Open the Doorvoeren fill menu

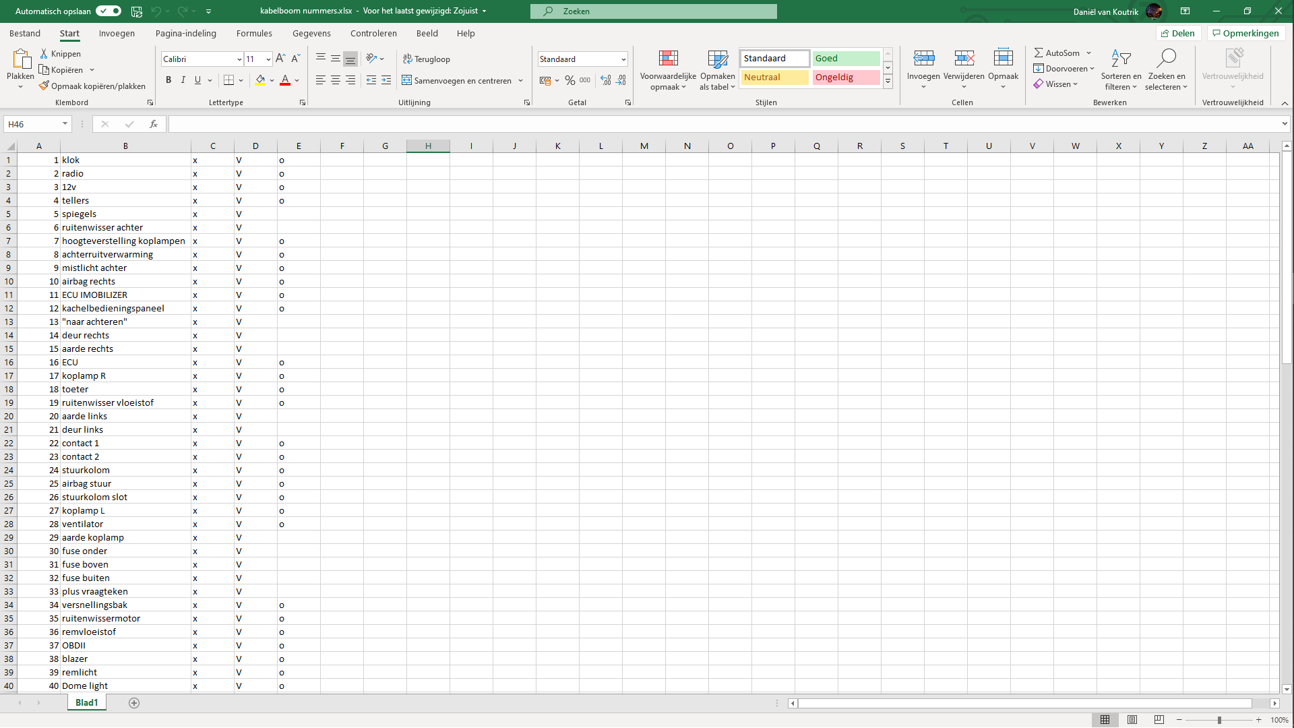point(1064,68)
